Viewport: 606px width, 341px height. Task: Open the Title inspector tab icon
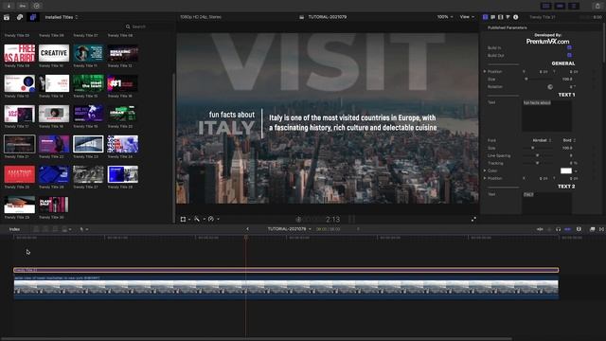tap(486, 17)
